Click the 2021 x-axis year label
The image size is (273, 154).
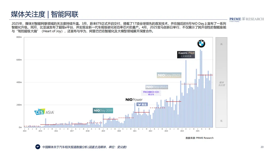pyautogui.click(x=135, y=131)
